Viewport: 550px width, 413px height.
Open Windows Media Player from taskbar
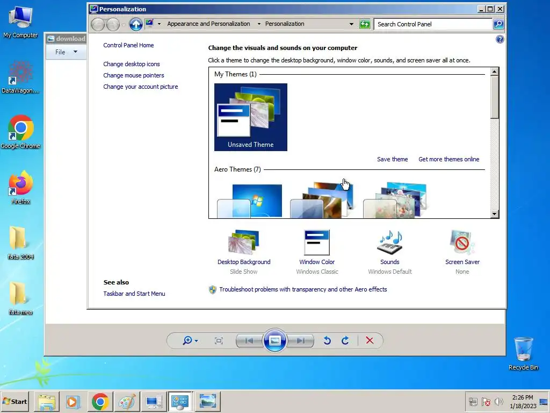[x=73, y=402]
